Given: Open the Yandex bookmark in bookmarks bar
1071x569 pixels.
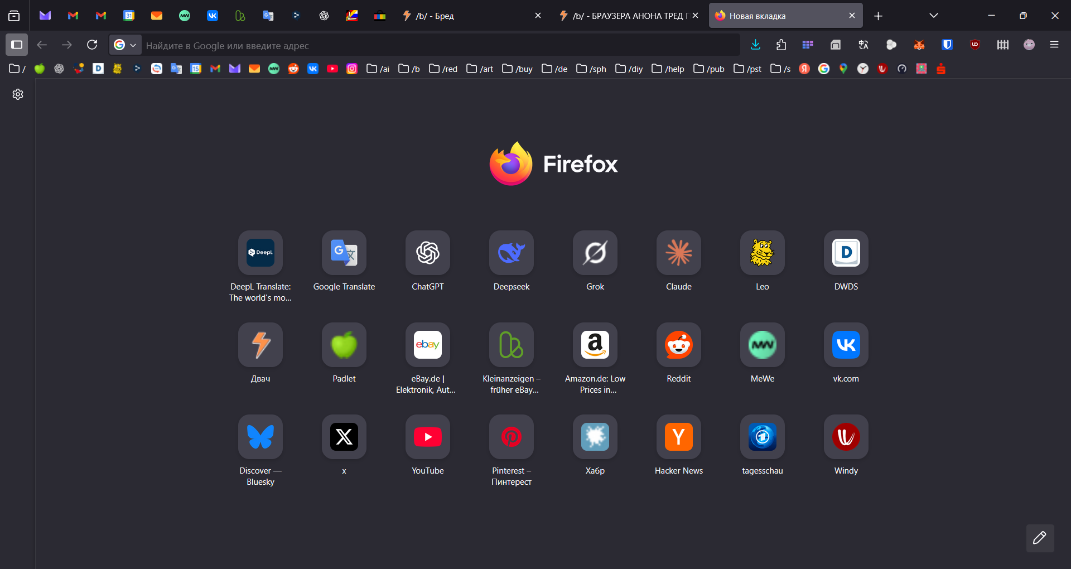Looking at the screenshot, I should point(804,69).
